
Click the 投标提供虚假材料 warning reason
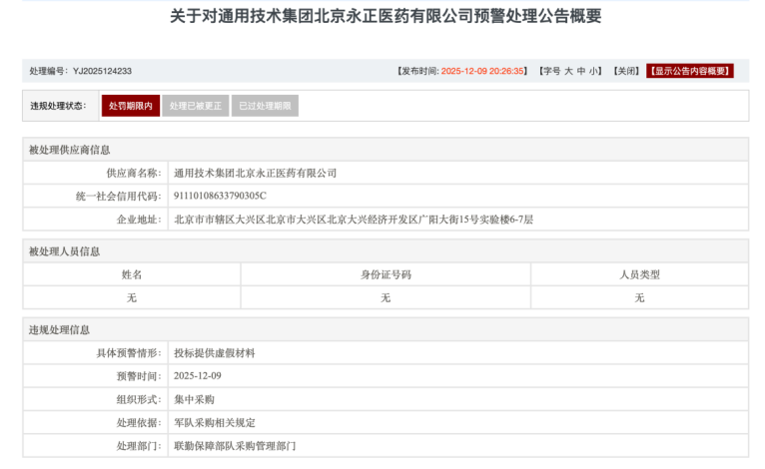pyautogui.click(x=215, y=353)
